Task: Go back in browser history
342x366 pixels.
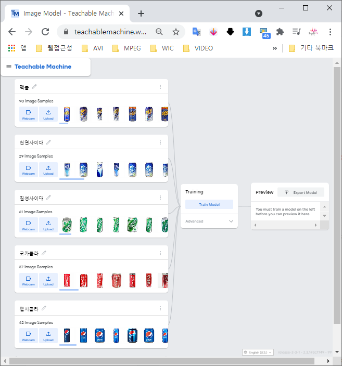Action: click(12, 32)
